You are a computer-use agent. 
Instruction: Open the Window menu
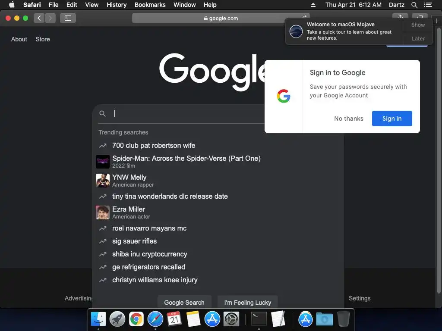click(185, 5)
